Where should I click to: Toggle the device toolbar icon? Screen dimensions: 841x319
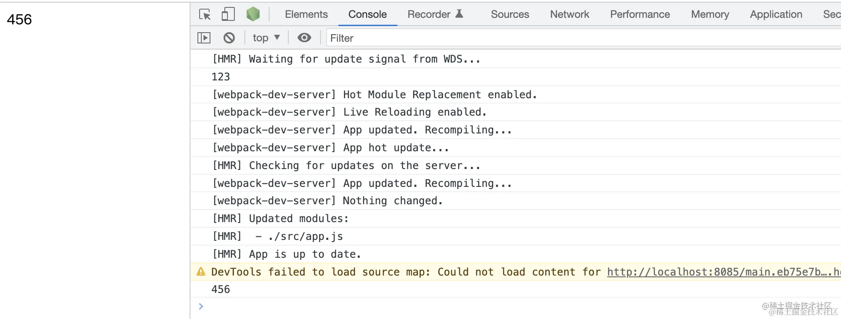(228, 14)
